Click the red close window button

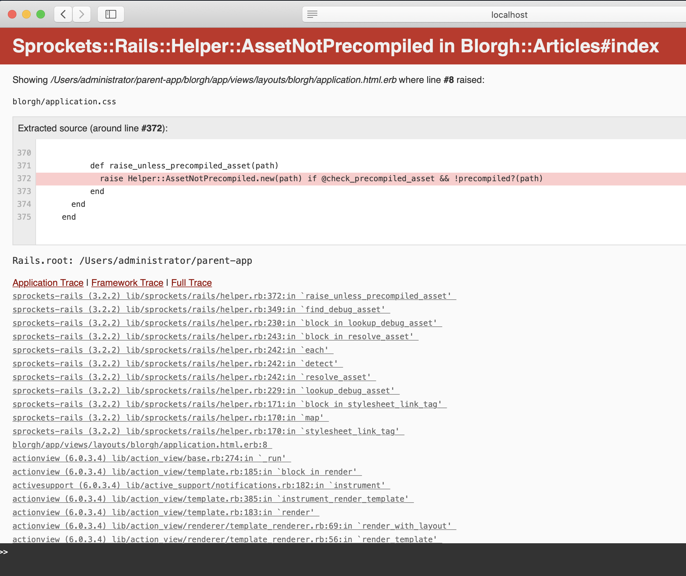pyautogui.click(x=12, y=14)
